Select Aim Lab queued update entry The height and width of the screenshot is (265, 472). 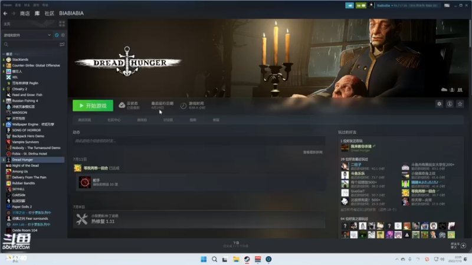(x=31, y=224)
